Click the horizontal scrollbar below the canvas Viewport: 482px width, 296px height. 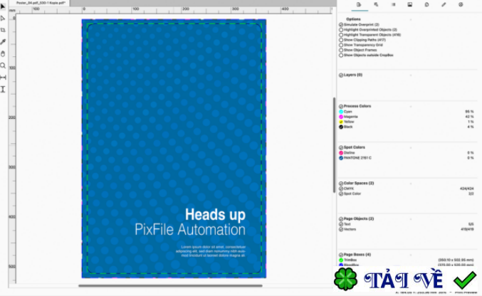[170, 286]
